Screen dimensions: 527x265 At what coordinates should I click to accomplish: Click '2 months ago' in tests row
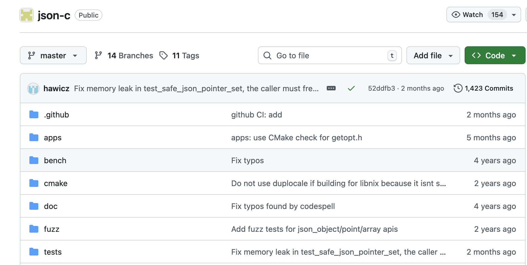pyautogui.click(x=491, y=252)
